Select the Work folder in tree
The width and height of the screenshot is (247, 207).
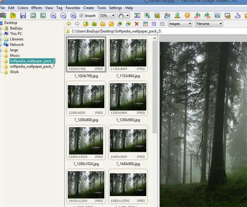tap(14, 72)
